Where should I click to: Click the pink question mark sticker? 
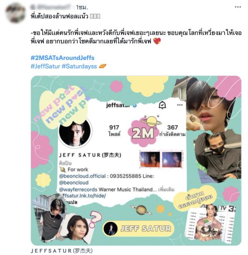coord(95,219)
